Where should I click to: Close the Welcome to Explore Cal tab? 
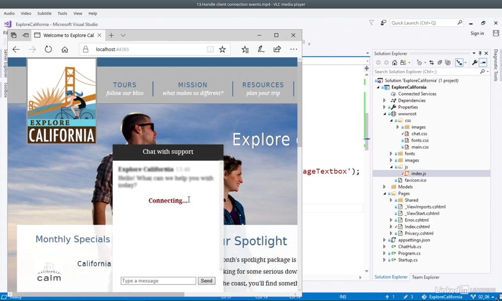click(x=99, y=35)
